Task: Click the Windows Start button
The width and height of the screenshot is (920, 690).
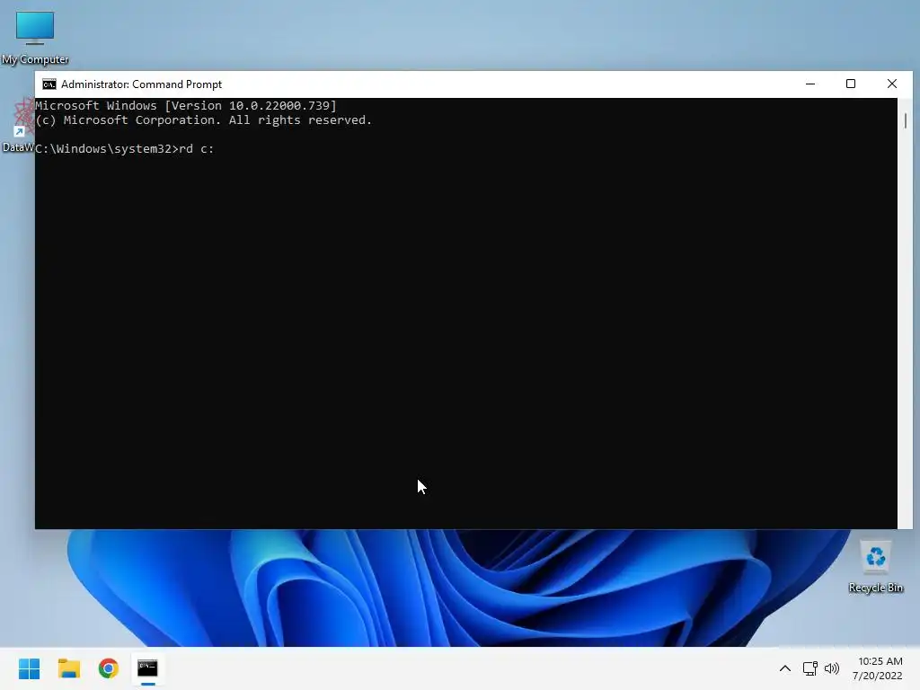Action: 29,668
